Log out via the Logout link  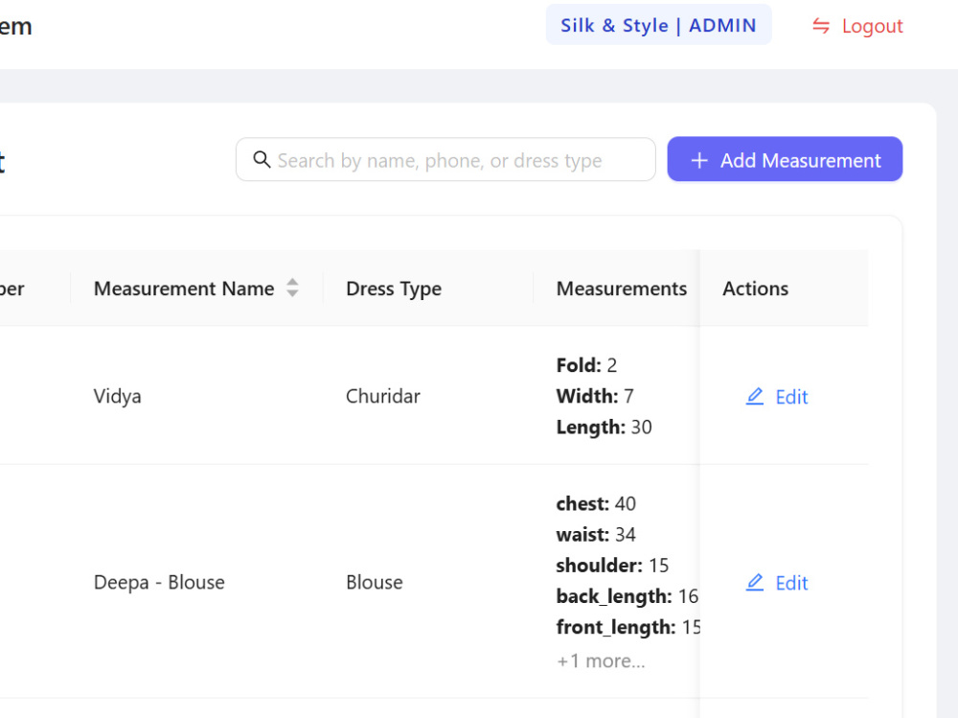[857, 26]
